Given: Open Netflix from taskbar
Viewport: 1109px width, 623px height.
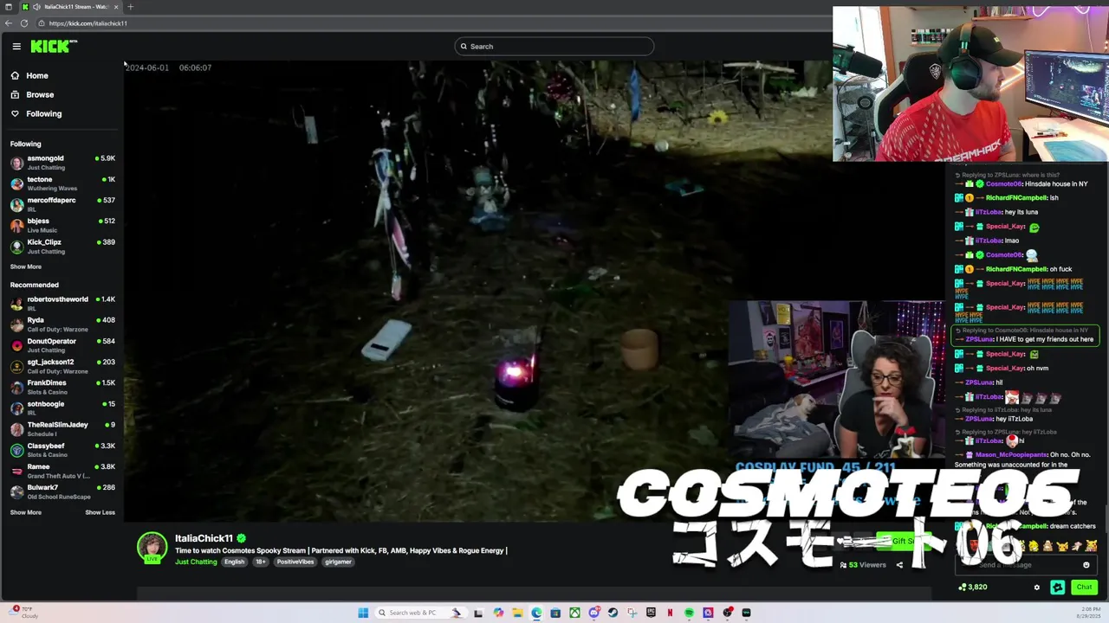Looking at the screenshot, I should point(670,613).
